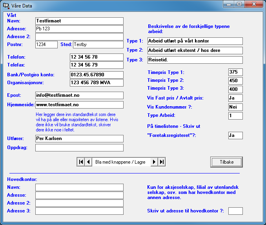Click the Vis Fast pris field showing Ja
Viewport: 266px width, 225px height.
tap(235, 98)
